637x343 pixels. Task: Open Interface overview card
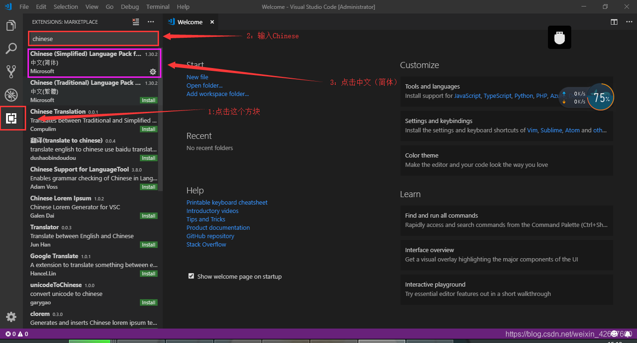pos(506,255)
